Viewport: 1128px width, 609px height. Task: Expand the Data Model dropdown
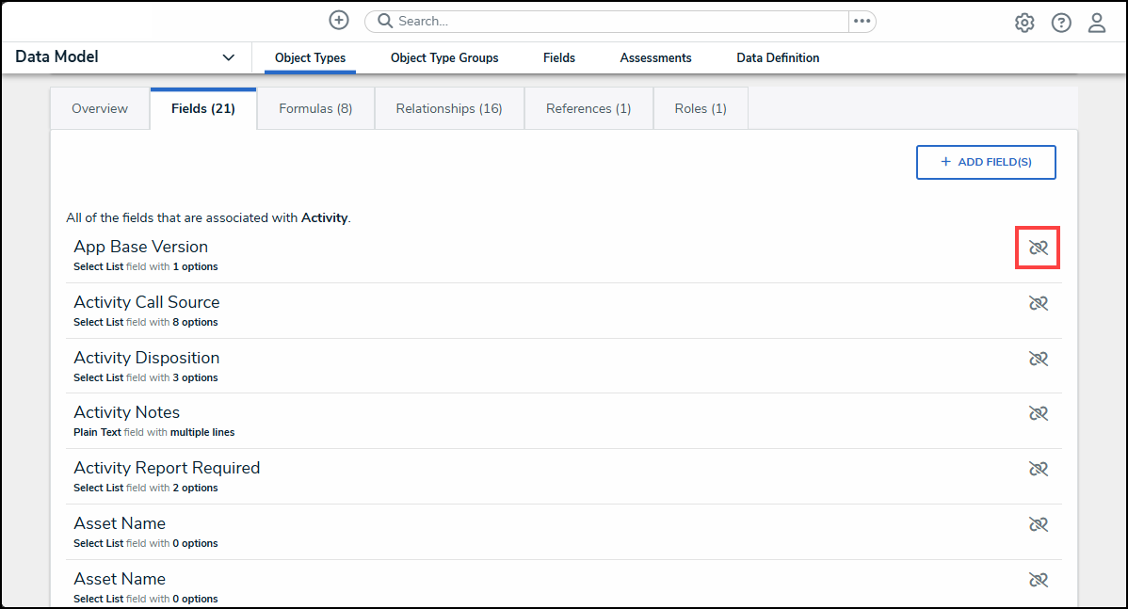click(228, 57)
